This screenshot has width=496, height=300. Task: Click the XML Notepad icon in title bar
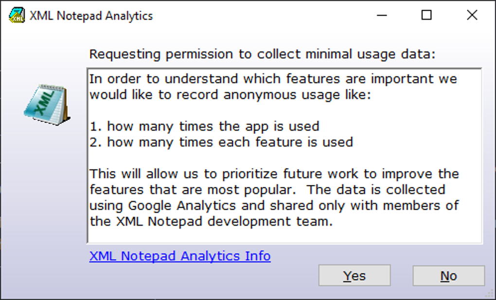click(17, 16)
